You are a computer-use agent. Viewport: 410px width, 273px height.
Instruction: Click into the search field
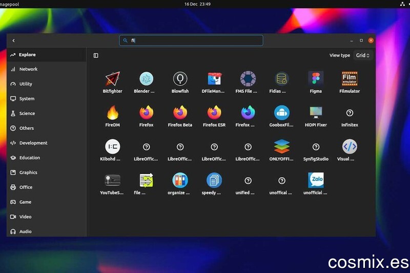tap(191, 40)
